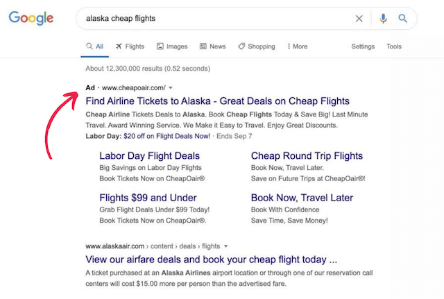Switch to the Images tab
The image size is (444, 299).
pos(172,46)
